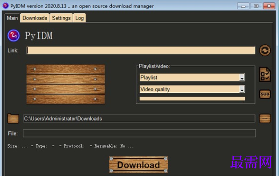The width and height of the screenshot is (280, 176).
Task: Minimize the PyIDM window
Action: 243,6
